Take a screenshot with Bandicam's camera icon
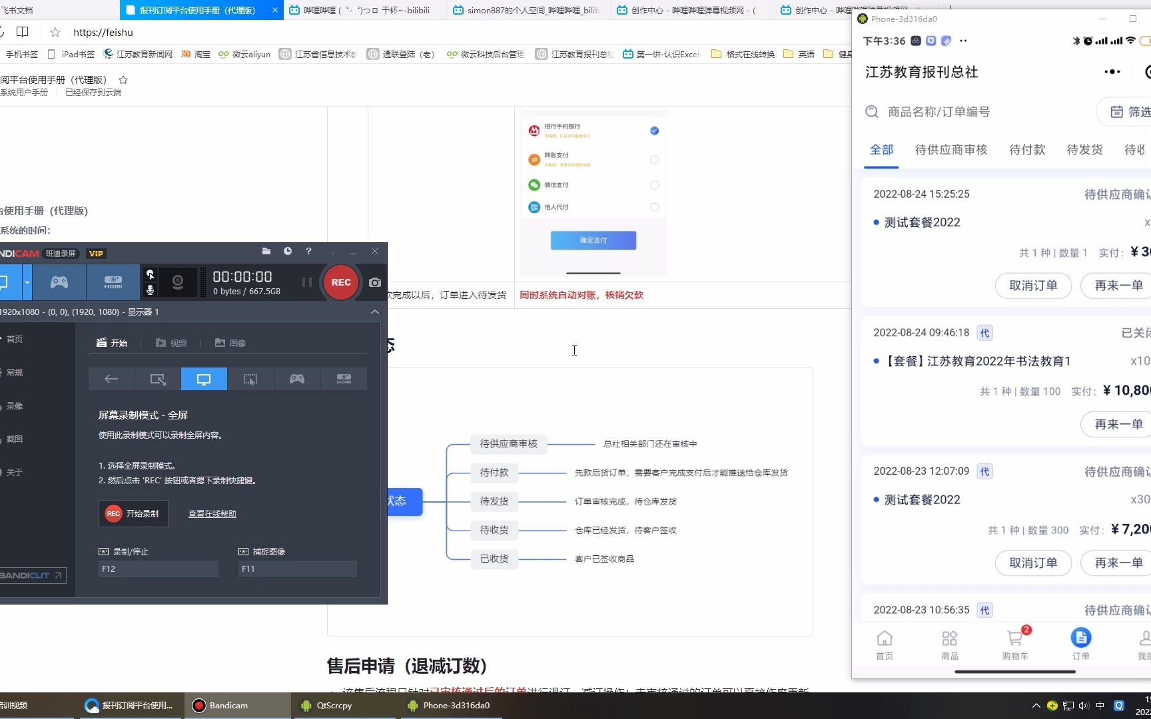 point(375,282)
